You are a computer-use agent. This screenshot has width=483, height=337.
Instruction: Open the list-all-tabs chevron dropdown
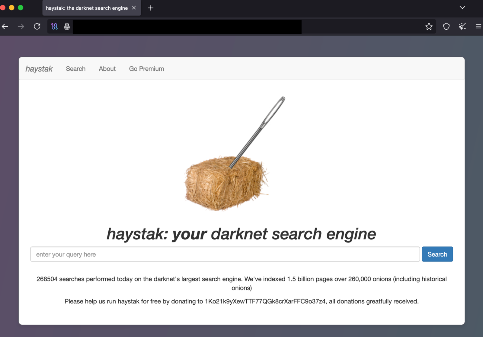point(462,7)
